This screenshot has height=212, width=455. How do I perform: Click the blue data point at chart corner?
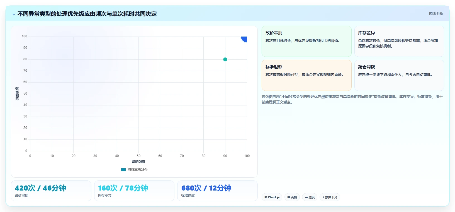(x=244, y=39)
